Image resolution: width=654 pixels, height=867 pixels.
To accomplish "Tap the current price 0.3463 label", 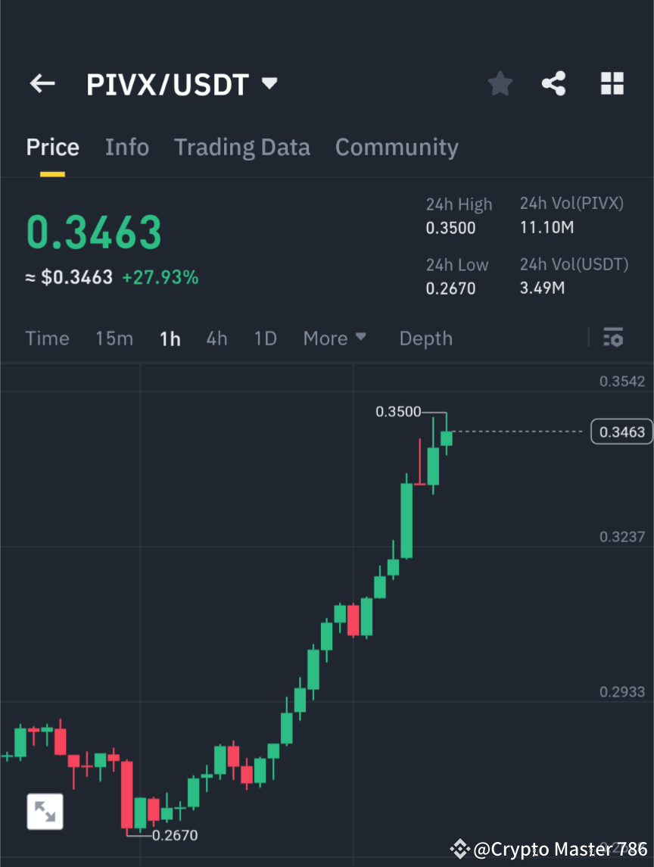I will click(x=621, y=431).
